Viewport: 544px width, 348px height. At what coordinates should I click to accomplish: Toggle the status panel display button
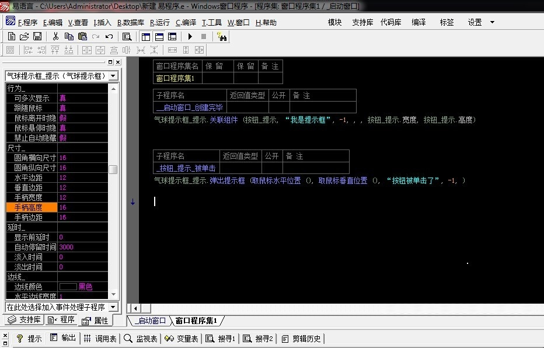coord(159,36)
